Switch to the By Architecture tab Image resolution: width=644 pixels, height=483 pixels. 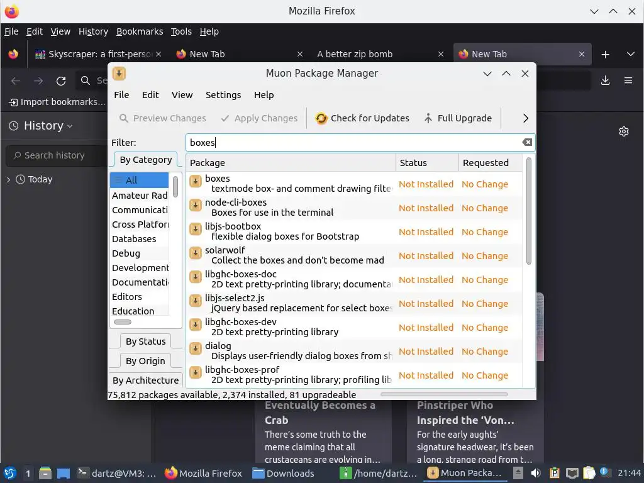146,380
